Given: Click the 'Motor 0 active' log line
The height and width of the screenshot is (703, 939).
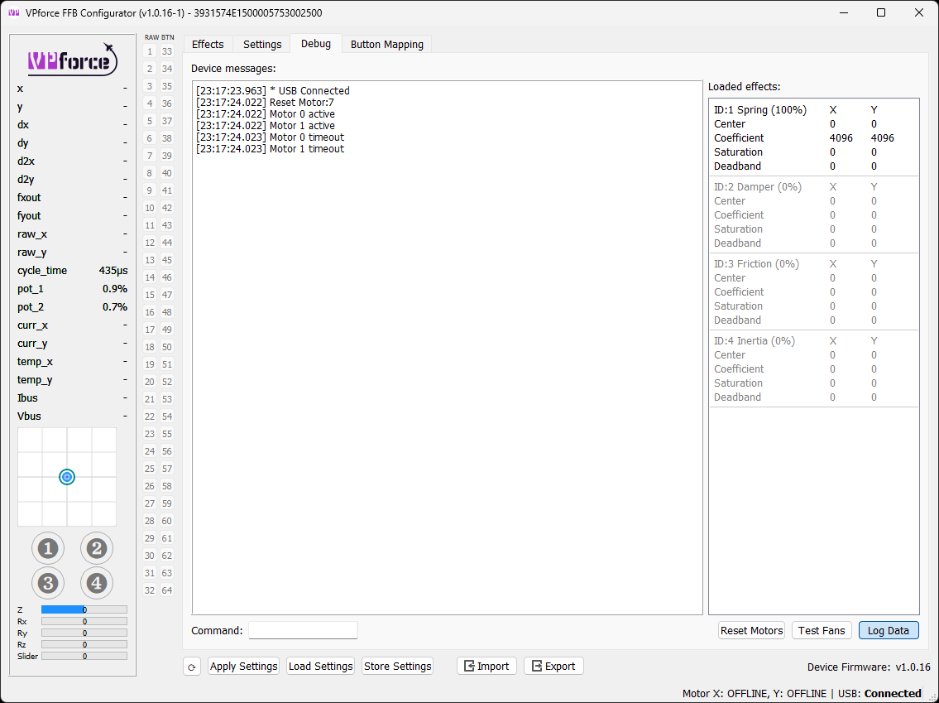Looking at the screenshot, I should (266, 114).
